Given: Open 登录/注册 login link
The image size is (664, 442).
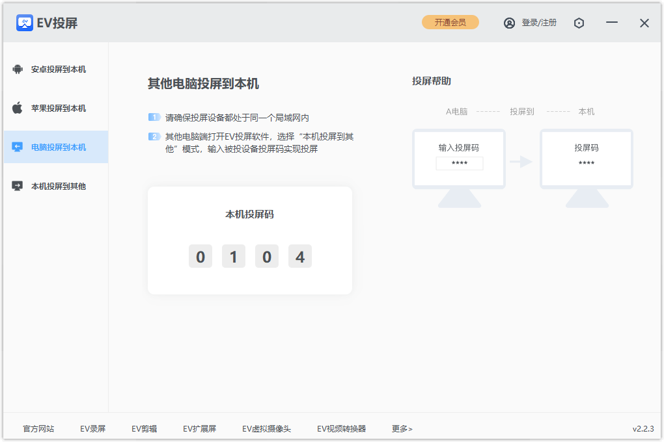Looking at the screenshot, I should [x=539, y=23].
